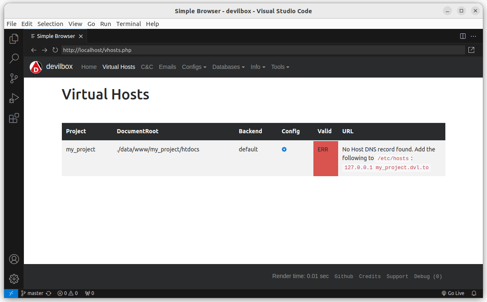487x302 pixels.
Task: Expand the Databases dropdown menu
Action: (x=228, y=67)
